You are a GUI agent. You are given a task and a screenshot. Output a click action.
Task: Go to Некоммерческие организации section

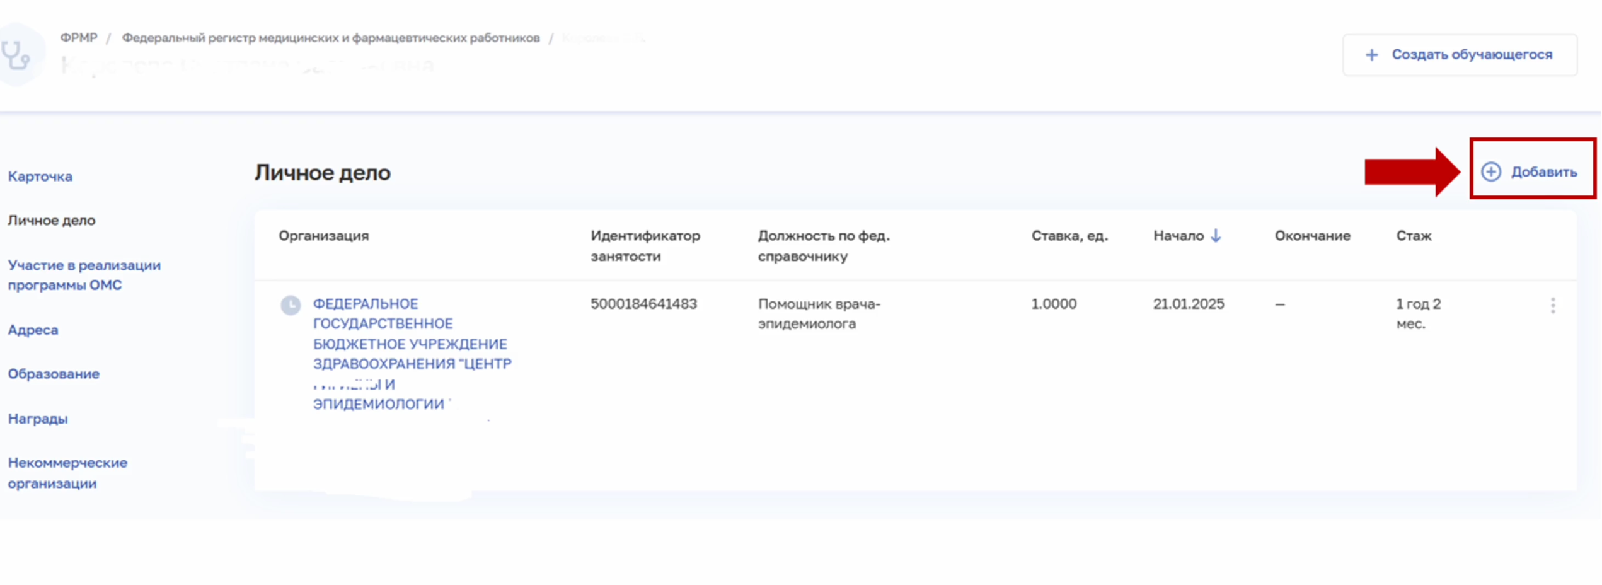click(x=67, y=473)
